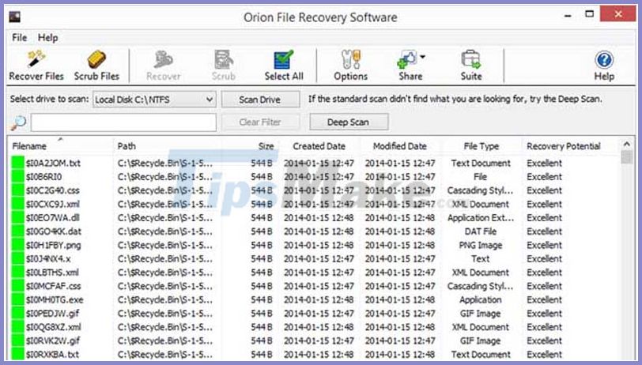Screen dimensions: 642x365
Task: Select file $I0B6RI0
Action: (x=43, y=177)
